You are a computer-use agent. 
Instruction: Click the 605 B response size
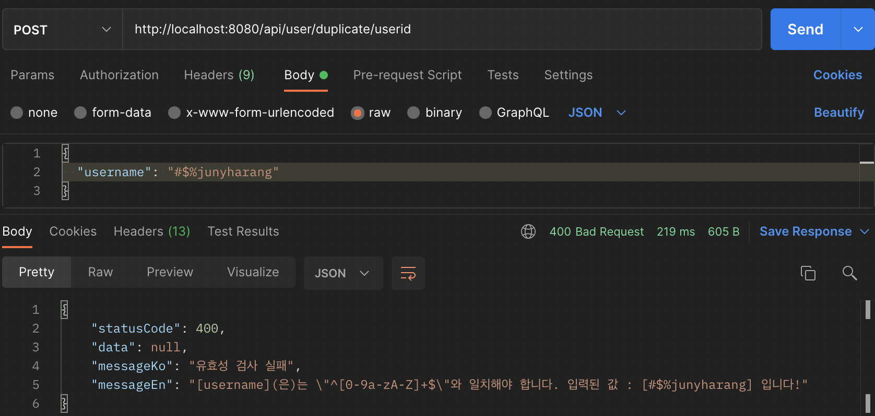point(724,231)
